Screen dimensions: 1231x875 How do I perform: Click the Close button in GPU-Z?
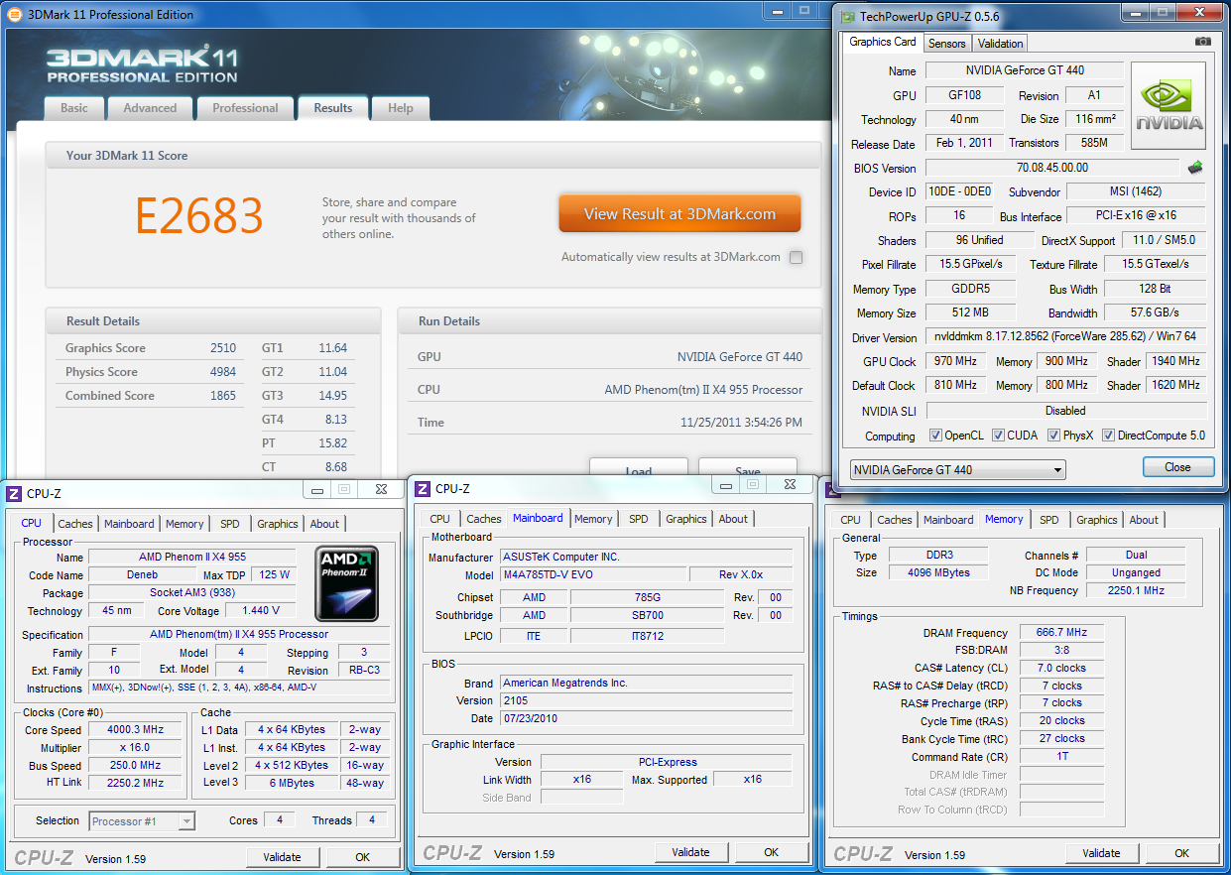point(1177,467)
